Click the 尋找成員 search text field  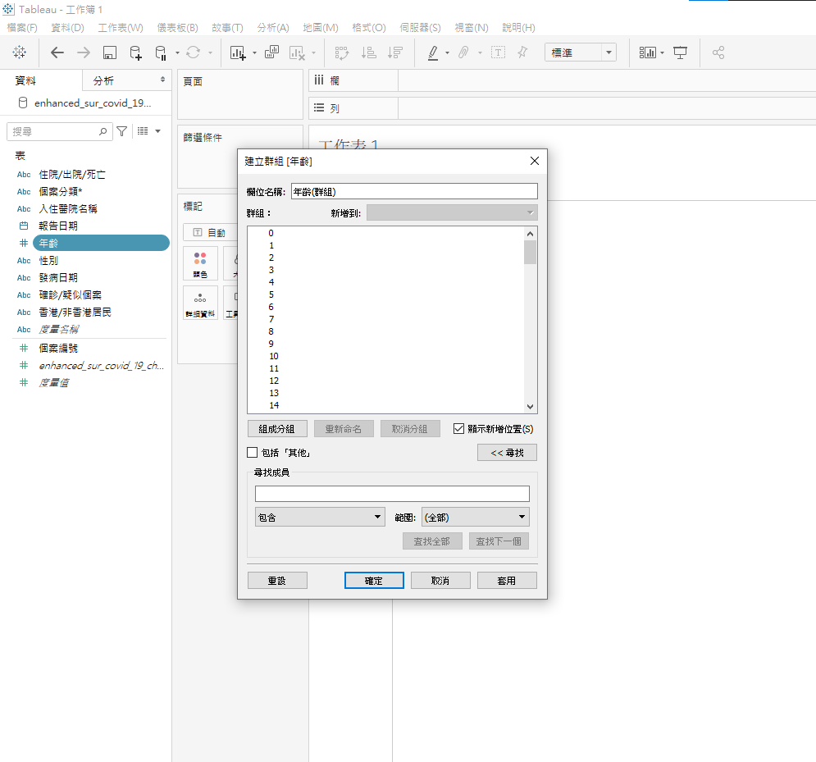[x=392, y=494]
